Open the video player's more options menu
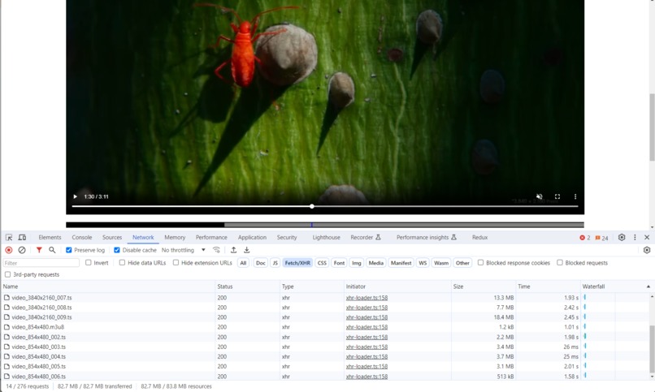The width and height of the screenshot is (655, 392). (575, 196)
